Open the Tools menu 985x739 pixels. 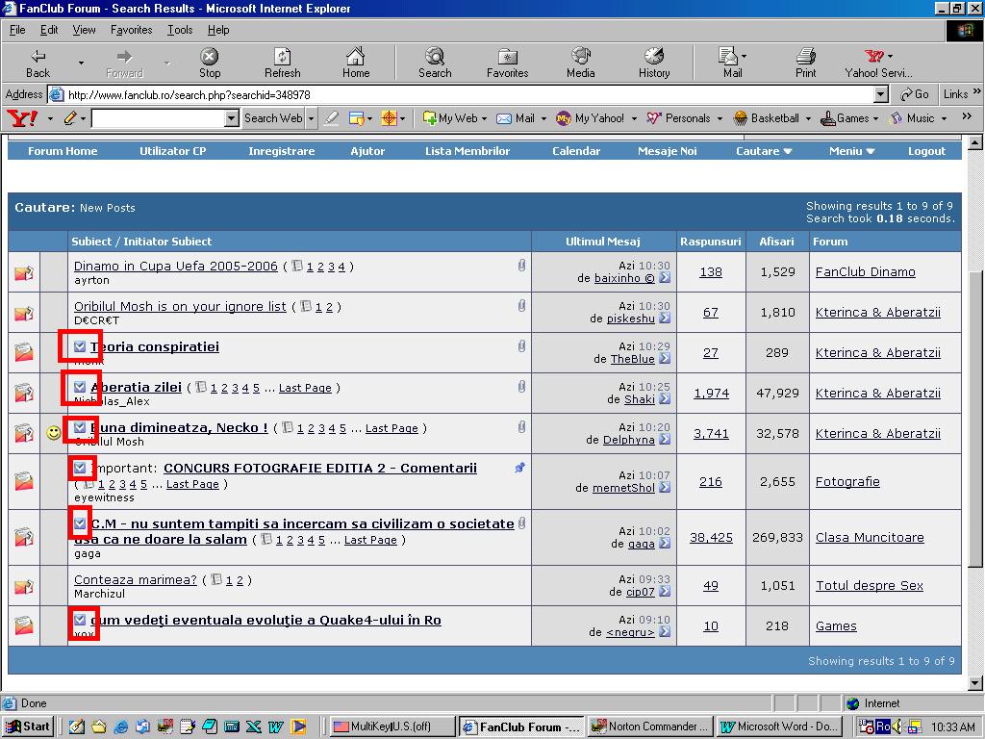(180, 30)
